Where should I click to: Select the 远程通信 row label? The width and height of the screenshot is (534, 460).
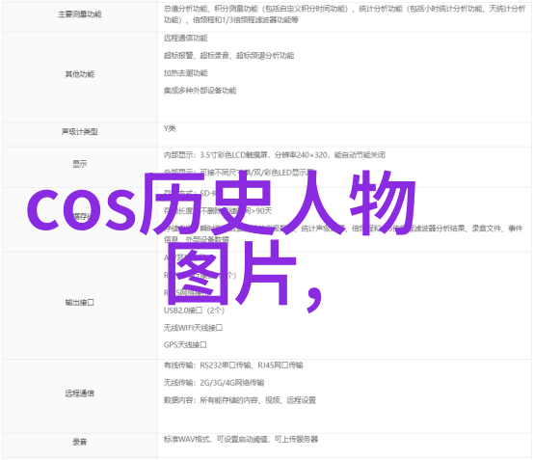pyautogui.click(x=80, y=393)
